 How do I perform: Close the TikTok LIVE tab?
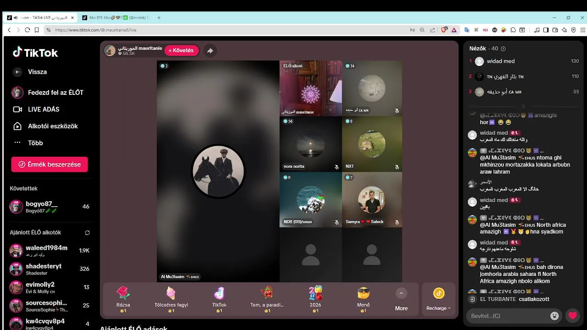coord(72,17)
